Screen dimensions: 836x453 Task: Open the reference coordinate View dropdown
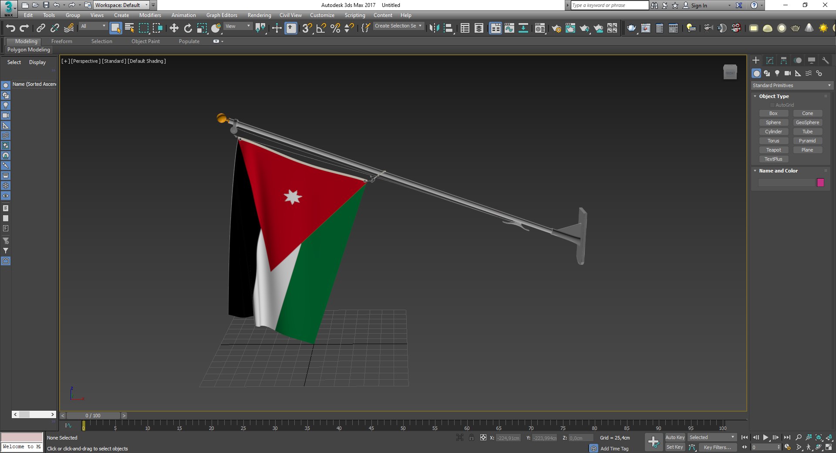click(238, 26)
